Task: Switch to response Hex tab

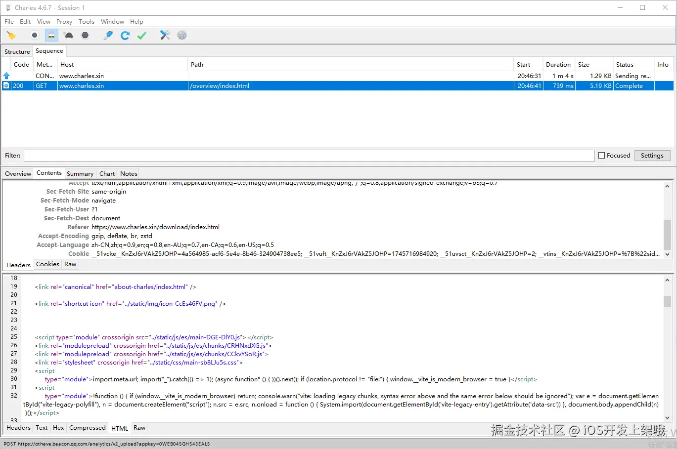Action: (58, 428)
